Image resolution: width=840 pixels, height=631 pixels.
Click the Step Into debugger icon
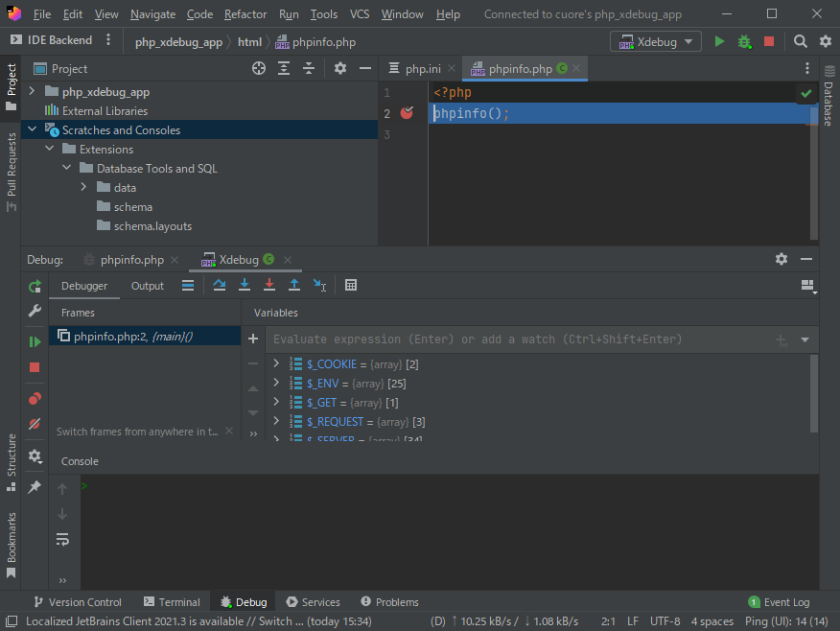245,286
